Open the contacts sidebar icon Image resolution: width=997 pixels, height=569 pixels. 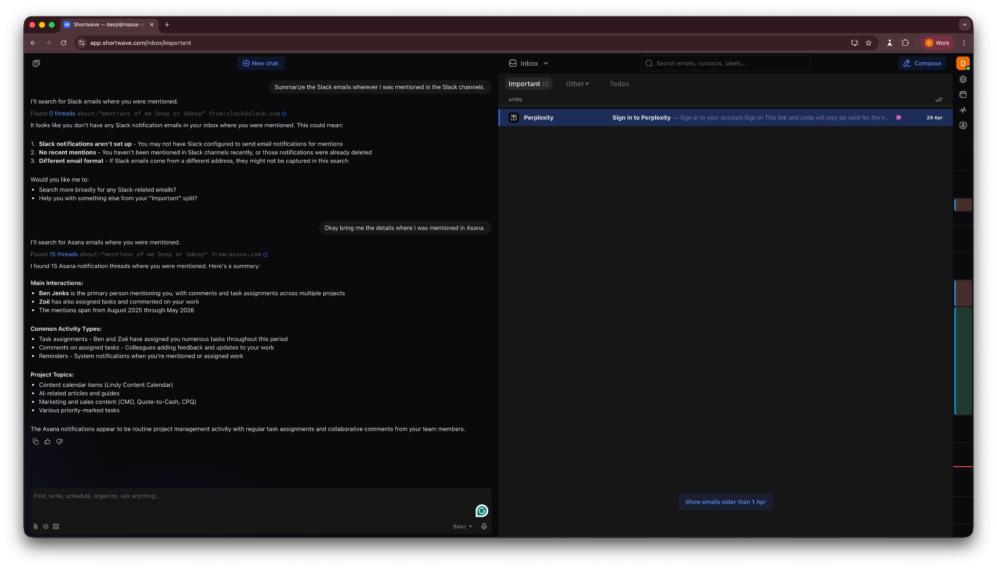963,125
